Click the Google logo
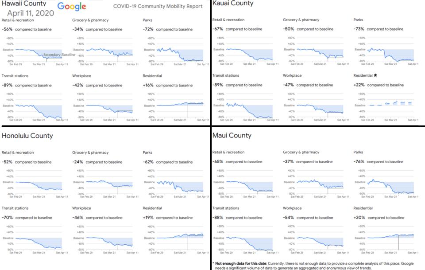 point(72,6)
